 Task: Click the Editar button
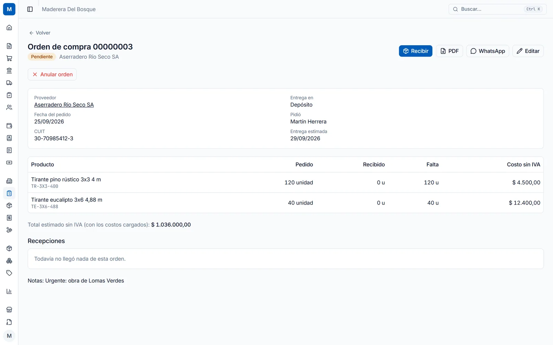528,51
